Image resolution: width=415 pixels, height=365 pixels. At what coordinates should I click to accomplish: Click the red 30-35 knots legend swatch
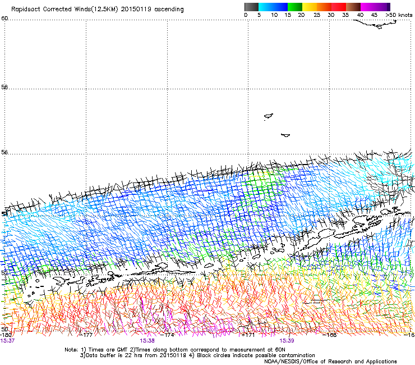339,7
